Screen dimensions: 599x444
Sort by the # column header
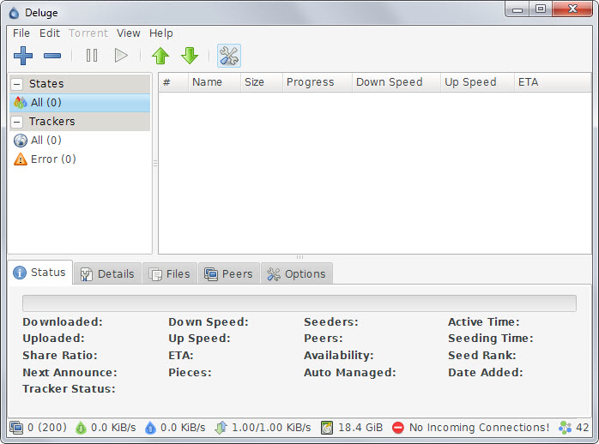[x=173, y=82]
